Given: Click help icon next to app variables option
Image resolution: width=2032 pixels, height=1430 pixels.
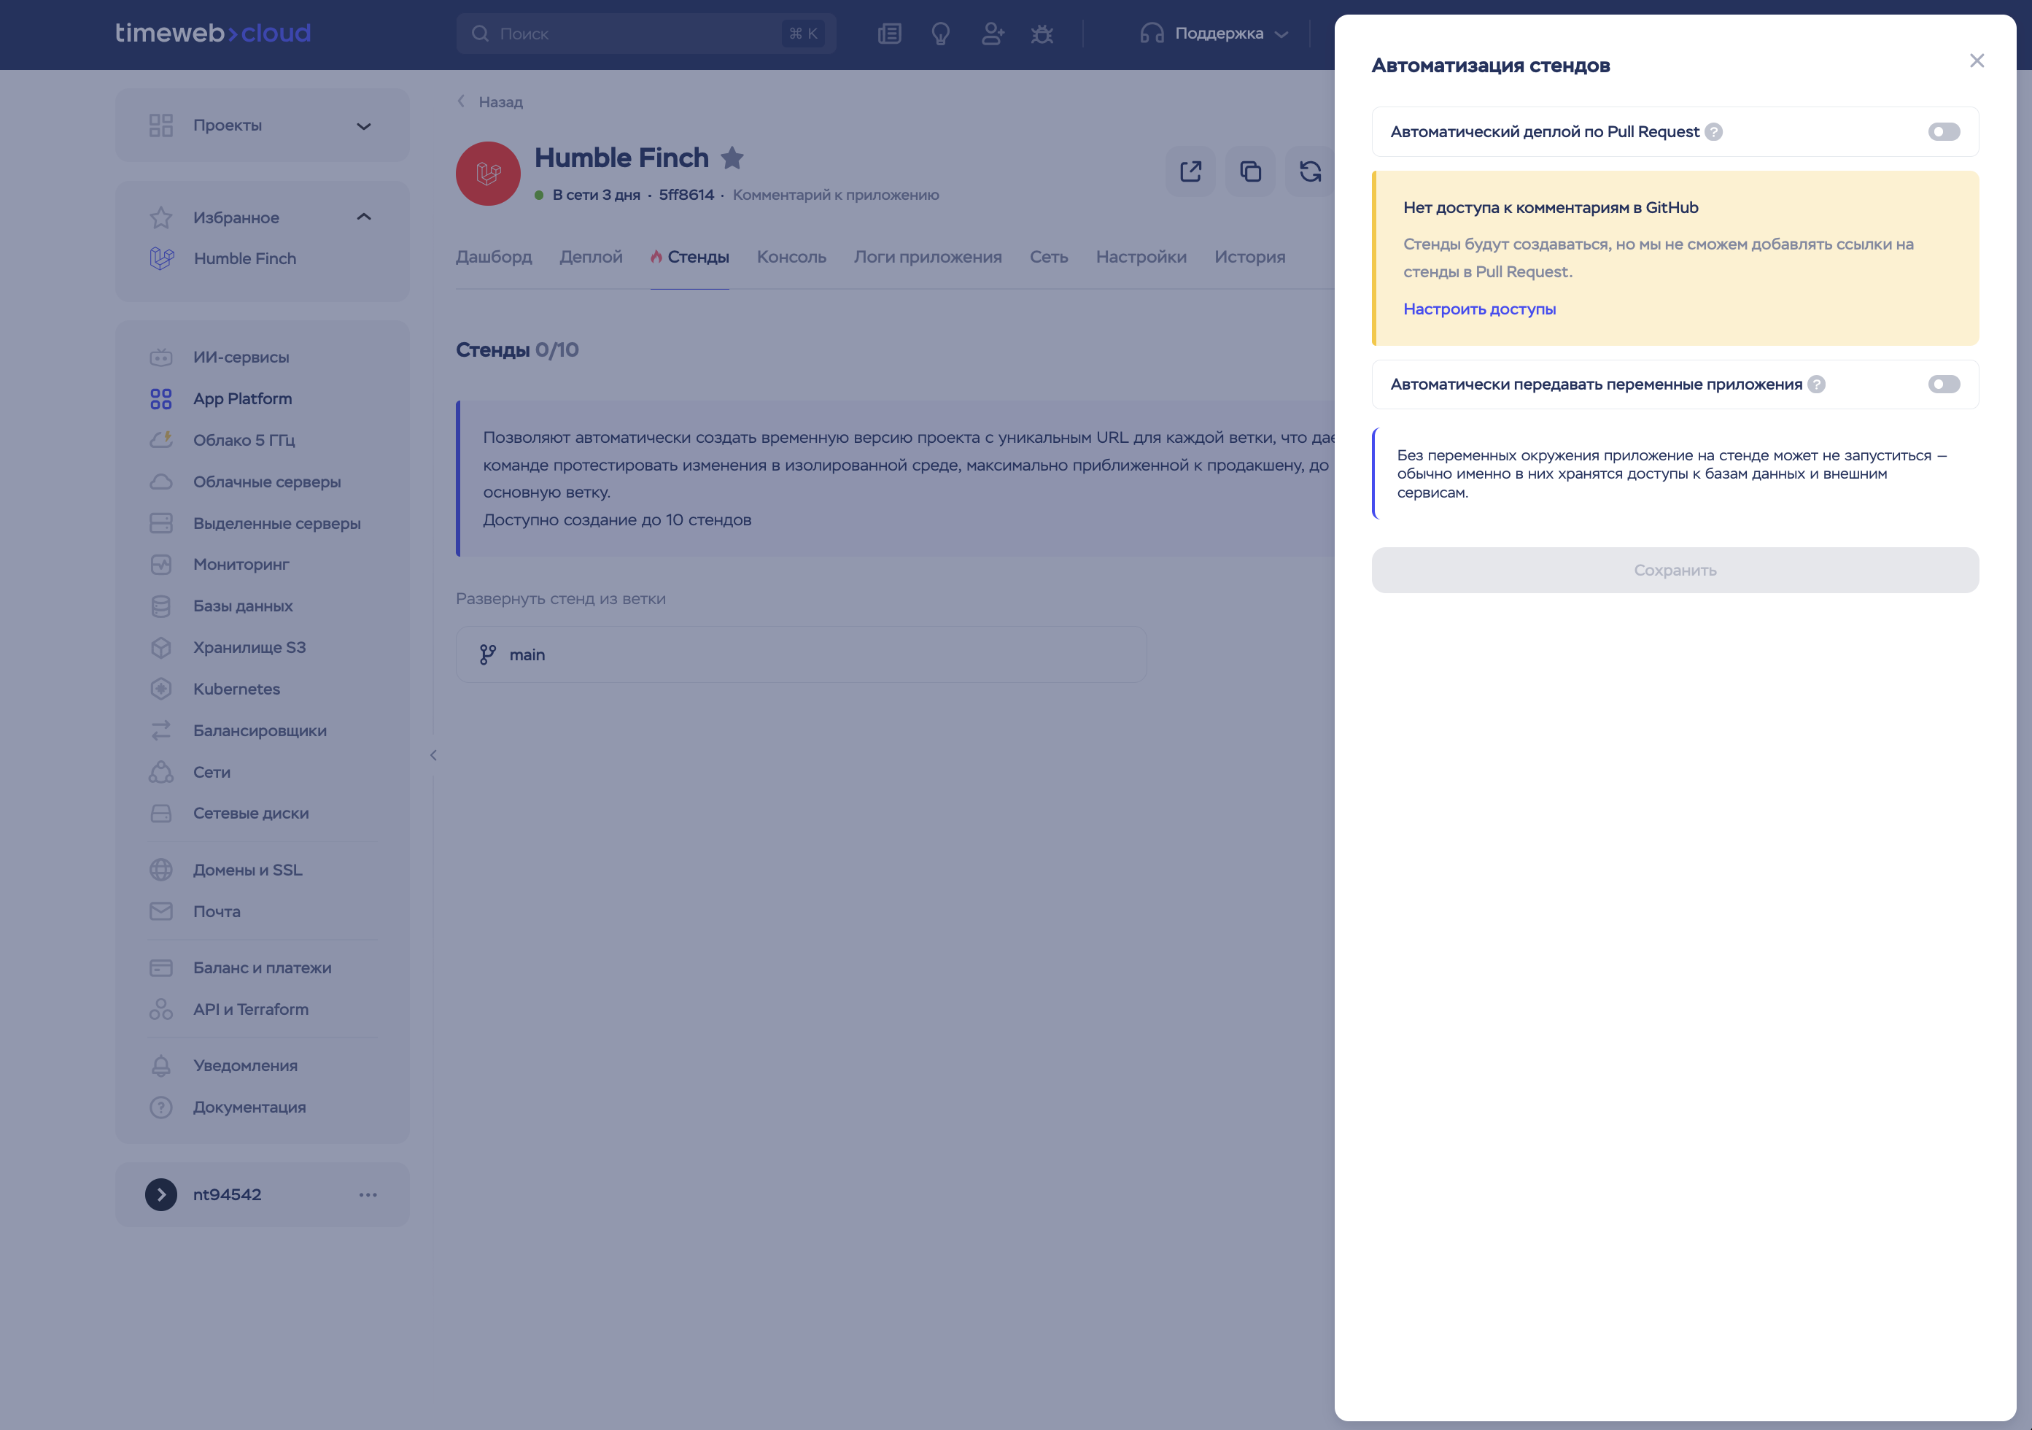Looking at the screenshot, I should pyautogui.click(x=1816, y=384).
